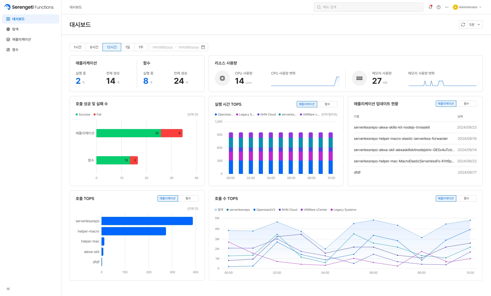Image resolution: width=491 pixels, height=296 pixels.
Task: Open the help question mark icon
Action: (439, 7)
